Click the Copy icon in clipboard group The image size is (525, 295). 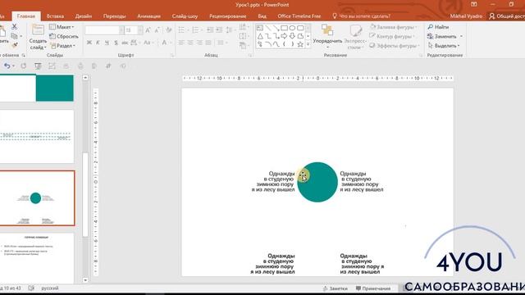15,36
